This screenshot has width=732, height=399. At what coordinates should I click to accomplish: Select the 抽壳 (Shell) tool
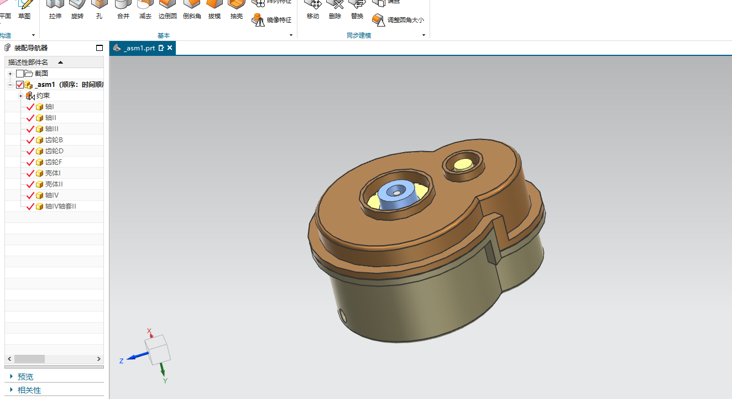coord(236,10)
